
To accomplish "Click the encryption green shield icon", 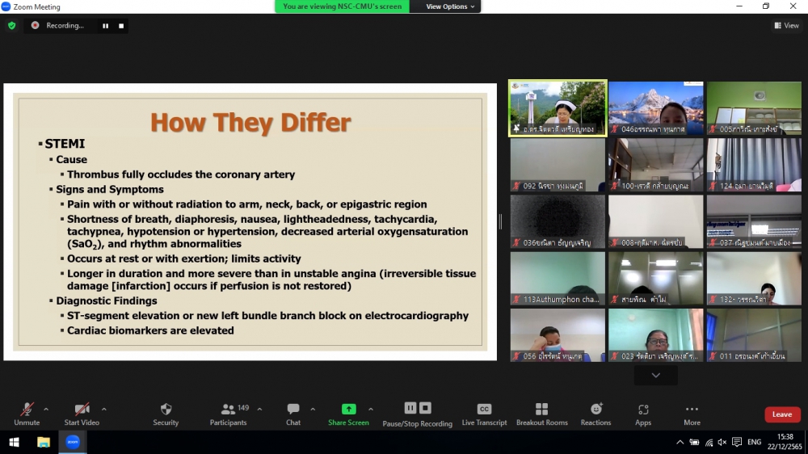I will pos(11,26).
